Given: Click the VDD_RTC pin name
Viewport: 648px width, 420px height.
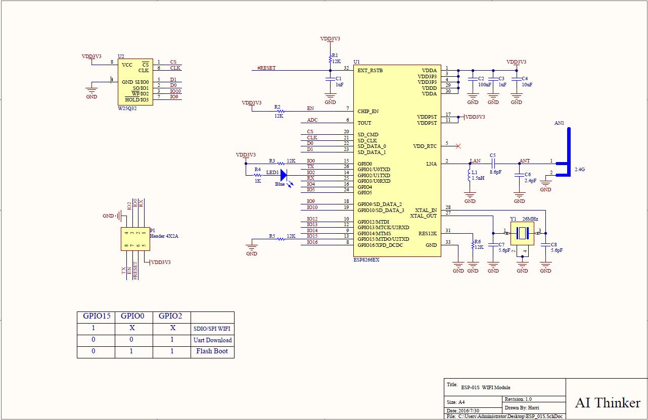Looking at the screenshot, I should [x=425, y=146].
